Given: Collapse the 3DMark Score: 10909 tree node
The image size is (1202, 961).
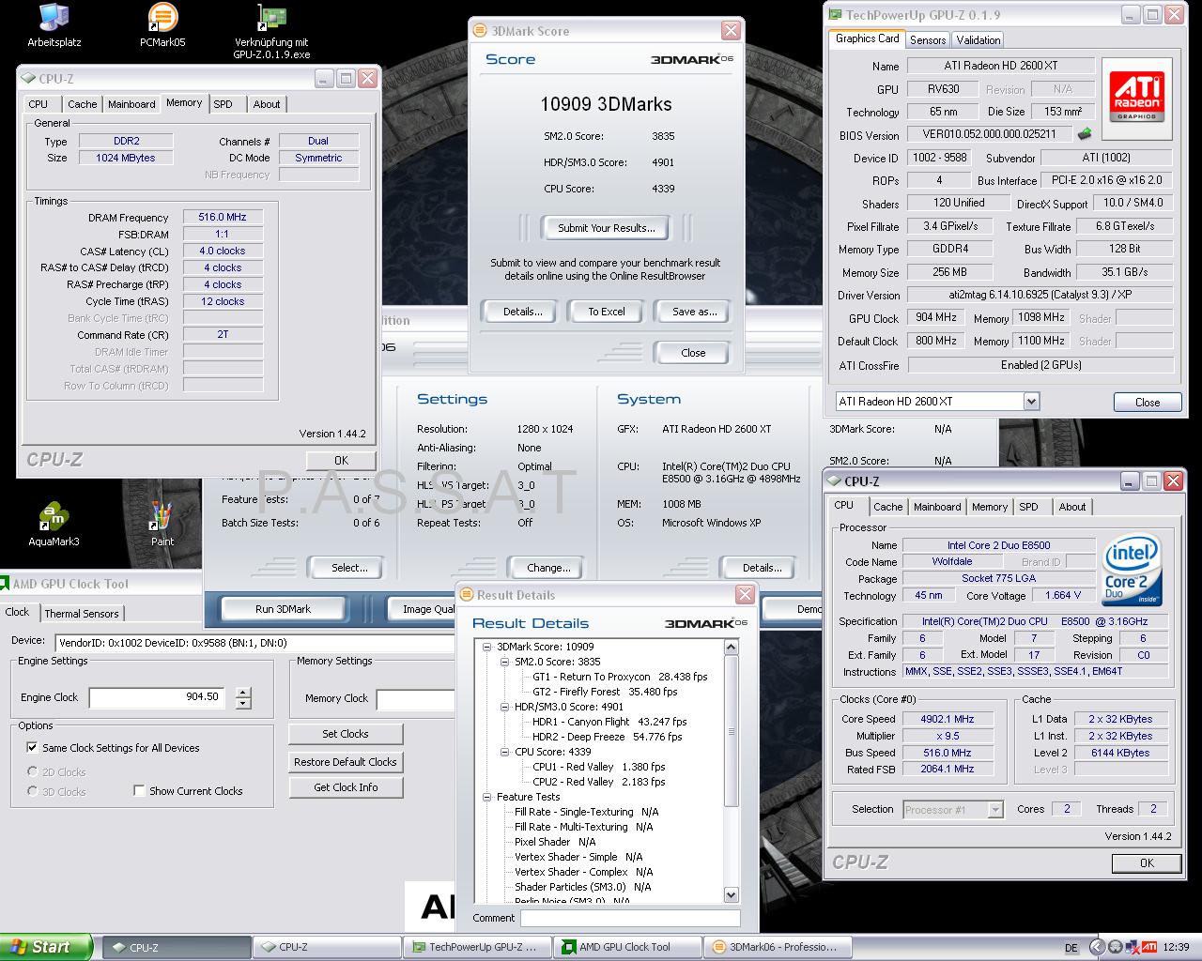Looking at the screenshot, I should [x=487, y=647].
